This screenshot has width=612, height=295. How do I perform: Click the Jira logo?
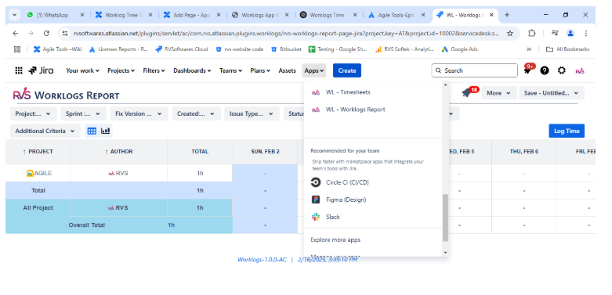pyautogui.click(x=41, y=70)
